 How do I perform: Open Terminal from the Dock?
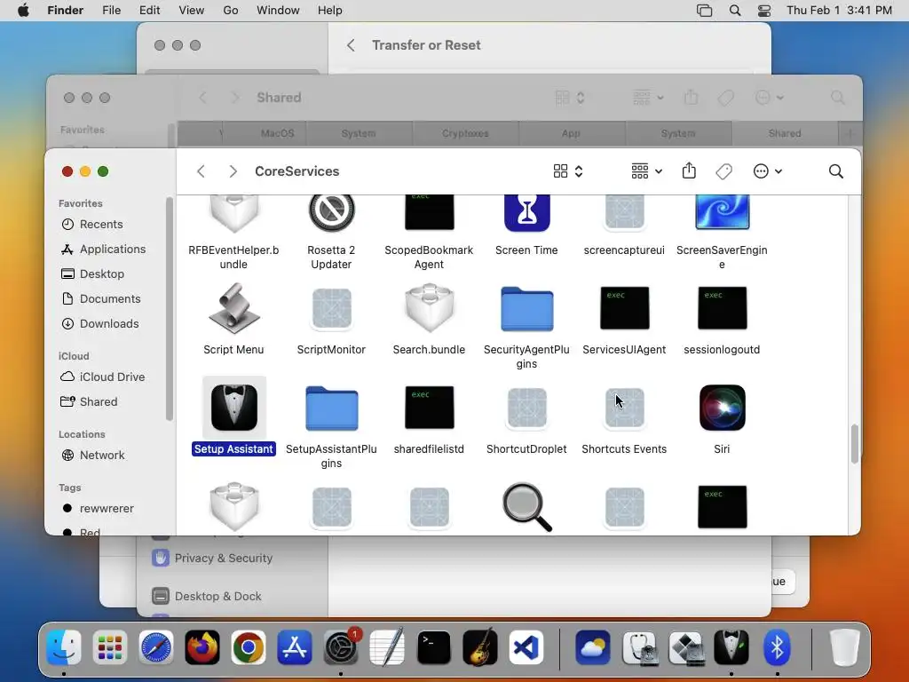click(433, 647)
